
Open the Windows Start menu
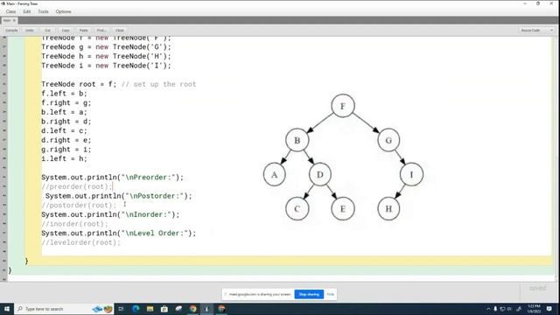click(x=7, y=309)
